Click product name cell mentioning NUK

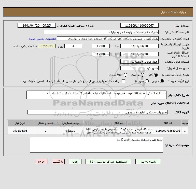119,131
